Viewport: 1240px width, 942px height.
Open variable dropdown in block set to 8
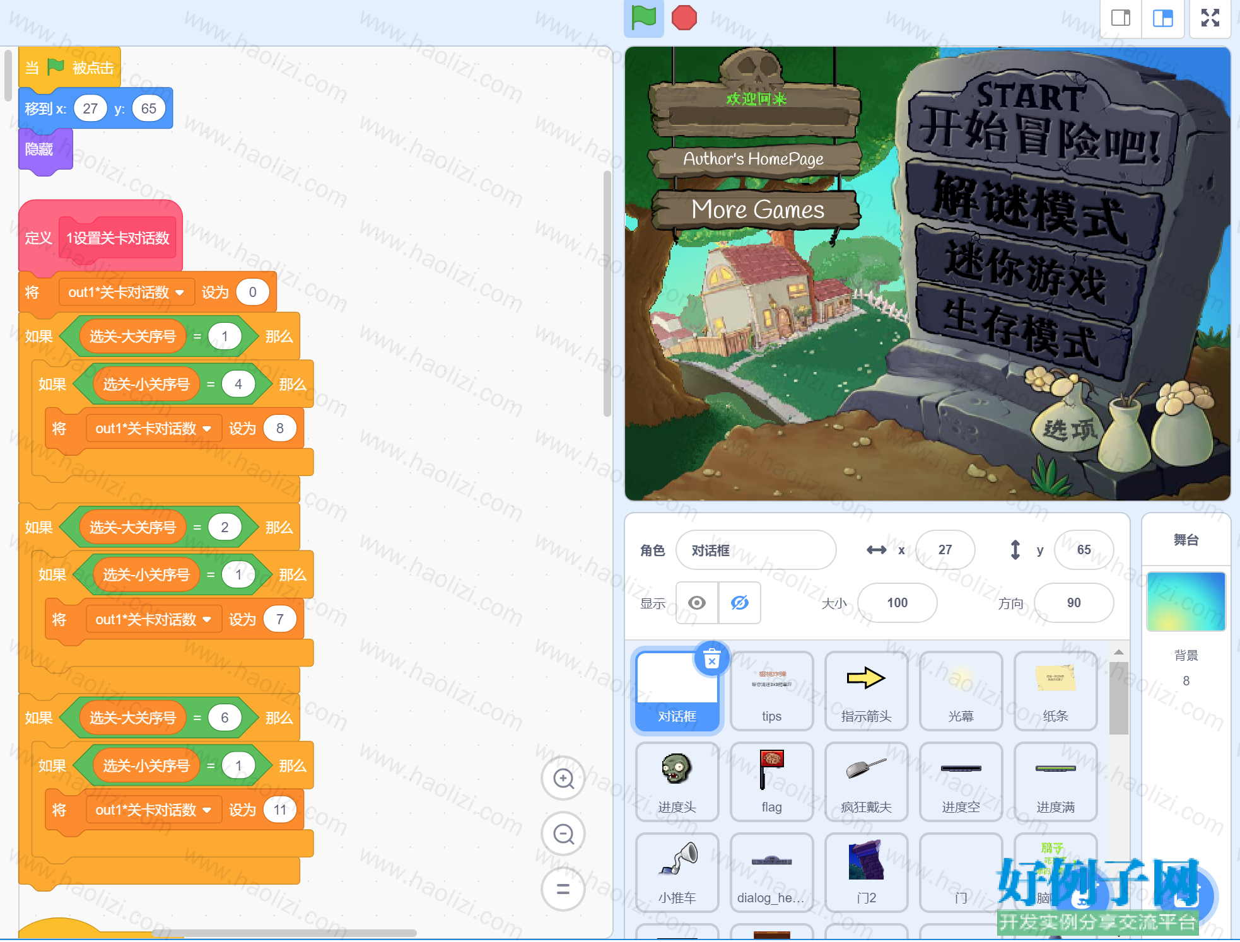pyautogui.click(x=153, y=429)
